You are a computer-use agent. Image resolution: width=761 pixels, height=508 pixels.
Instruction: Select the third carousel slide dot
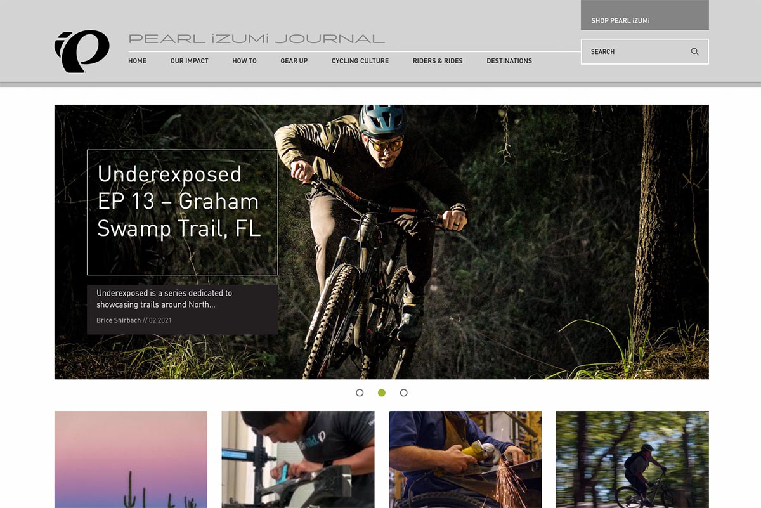(403, 393)
